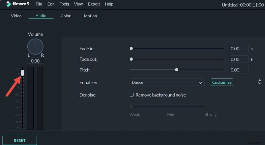Image resolution: width=265 pixels, height=145 pixels.
Task: Open the Tools menu
Action: click(64, 4)
